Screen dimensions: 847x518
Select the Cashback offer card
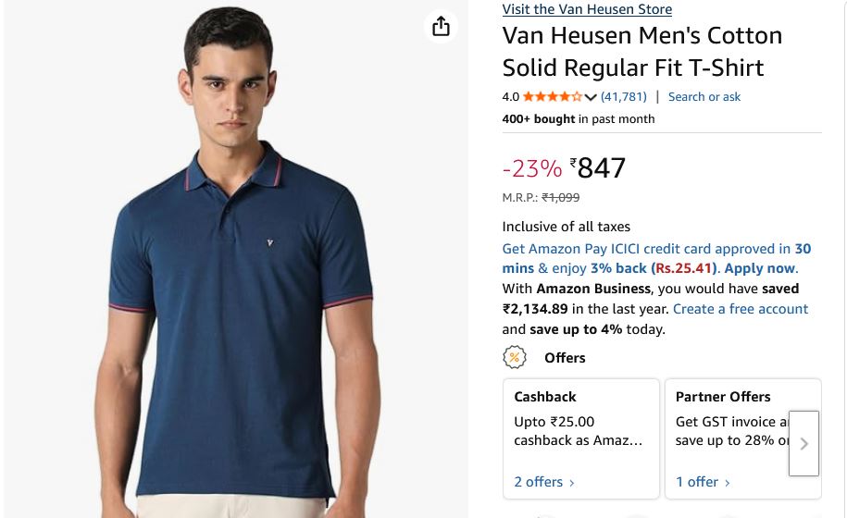pos(580,437)
